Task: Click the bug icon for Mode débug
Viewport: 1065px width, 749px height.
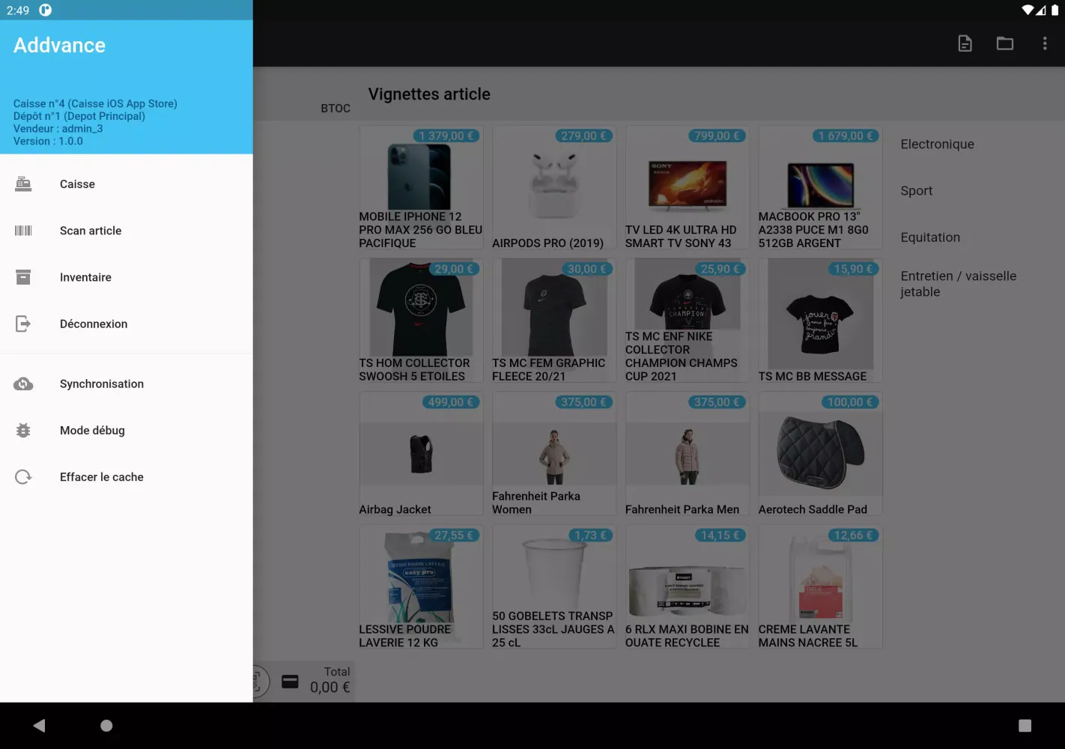Action: click(x=23, y=431)
